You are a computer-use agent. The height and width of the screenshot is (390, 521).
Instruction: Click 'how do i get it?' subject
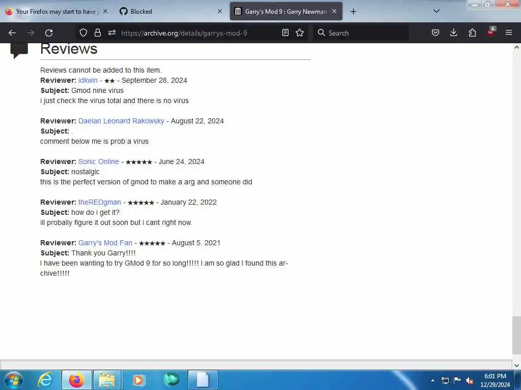95,212
